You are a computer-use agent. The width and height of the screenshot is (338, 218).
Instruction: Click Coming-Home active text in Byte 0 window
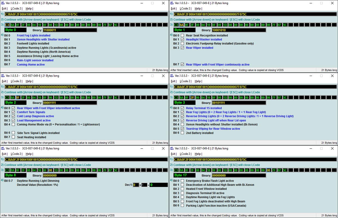pyautogui.click(x=31, y=65)
